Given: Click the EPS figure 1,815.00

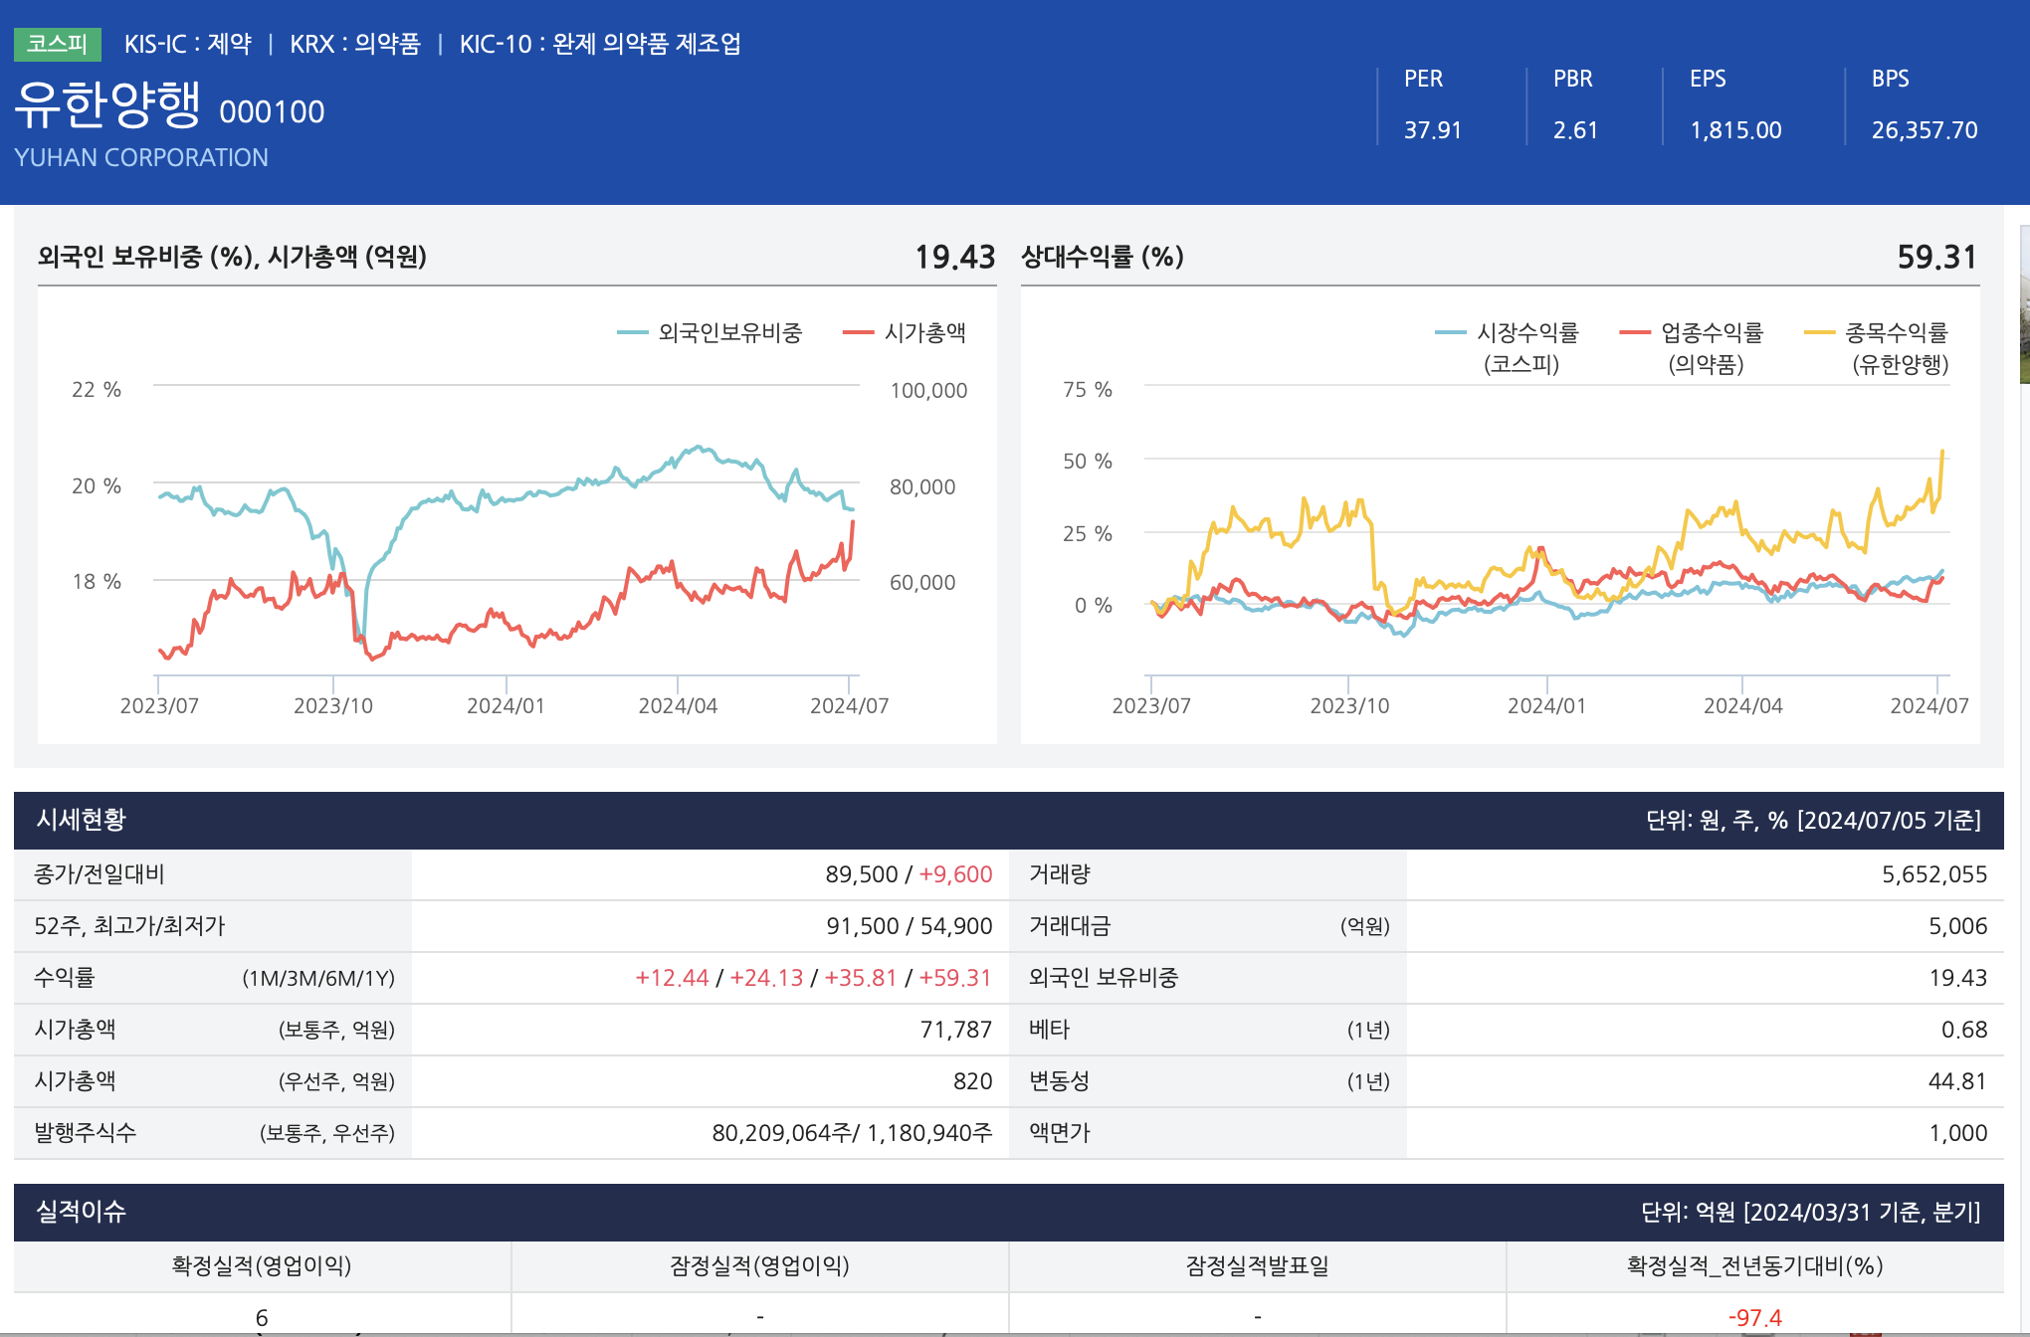Looking at the screenshot, I should tap(1735, 130).
